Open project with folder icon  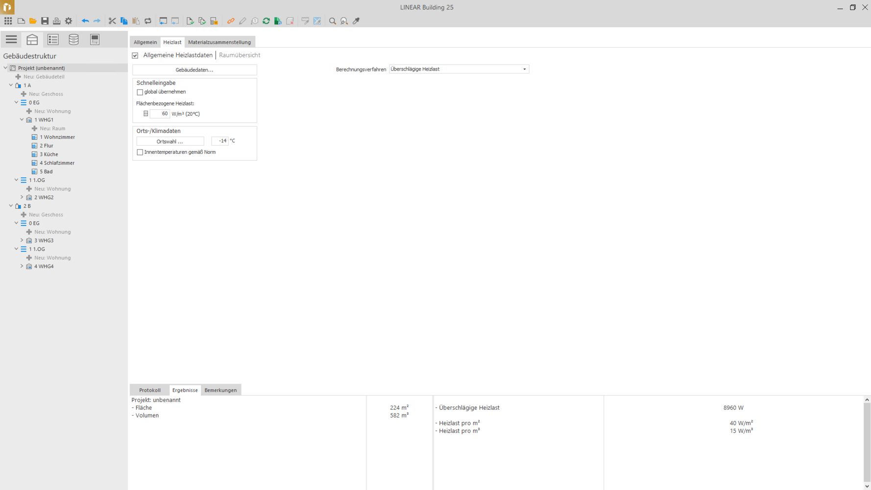pos(33,21)
